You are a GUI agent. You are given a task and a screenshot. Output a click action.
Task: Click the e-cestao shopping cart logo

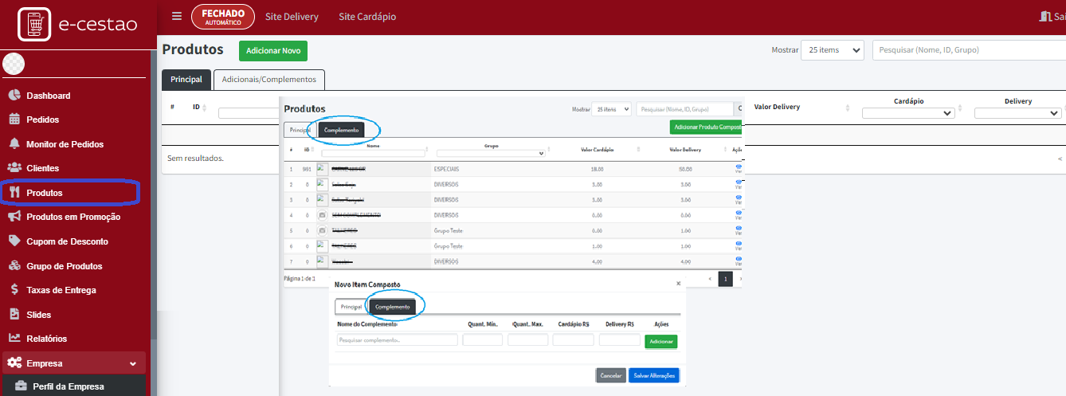tap(34, 24)
